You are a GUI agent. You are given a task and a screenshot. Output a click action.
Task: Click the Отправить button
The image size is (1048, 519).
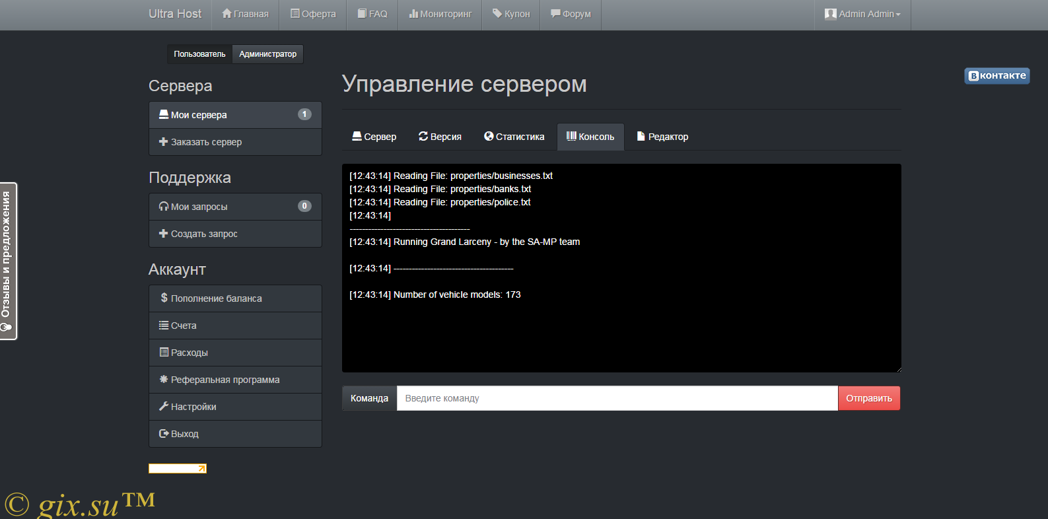click(869, 398)
